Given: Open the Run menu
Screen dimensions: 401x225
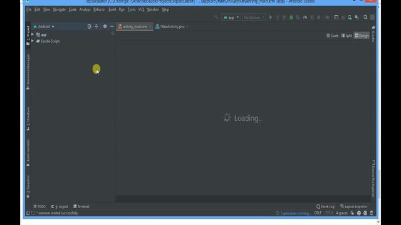Looking at the screenshot, I should coord(122,9).
